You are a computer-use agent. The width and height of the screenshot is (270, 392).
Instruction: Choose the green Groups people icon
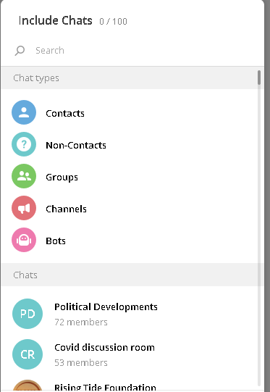click(24, 176)
